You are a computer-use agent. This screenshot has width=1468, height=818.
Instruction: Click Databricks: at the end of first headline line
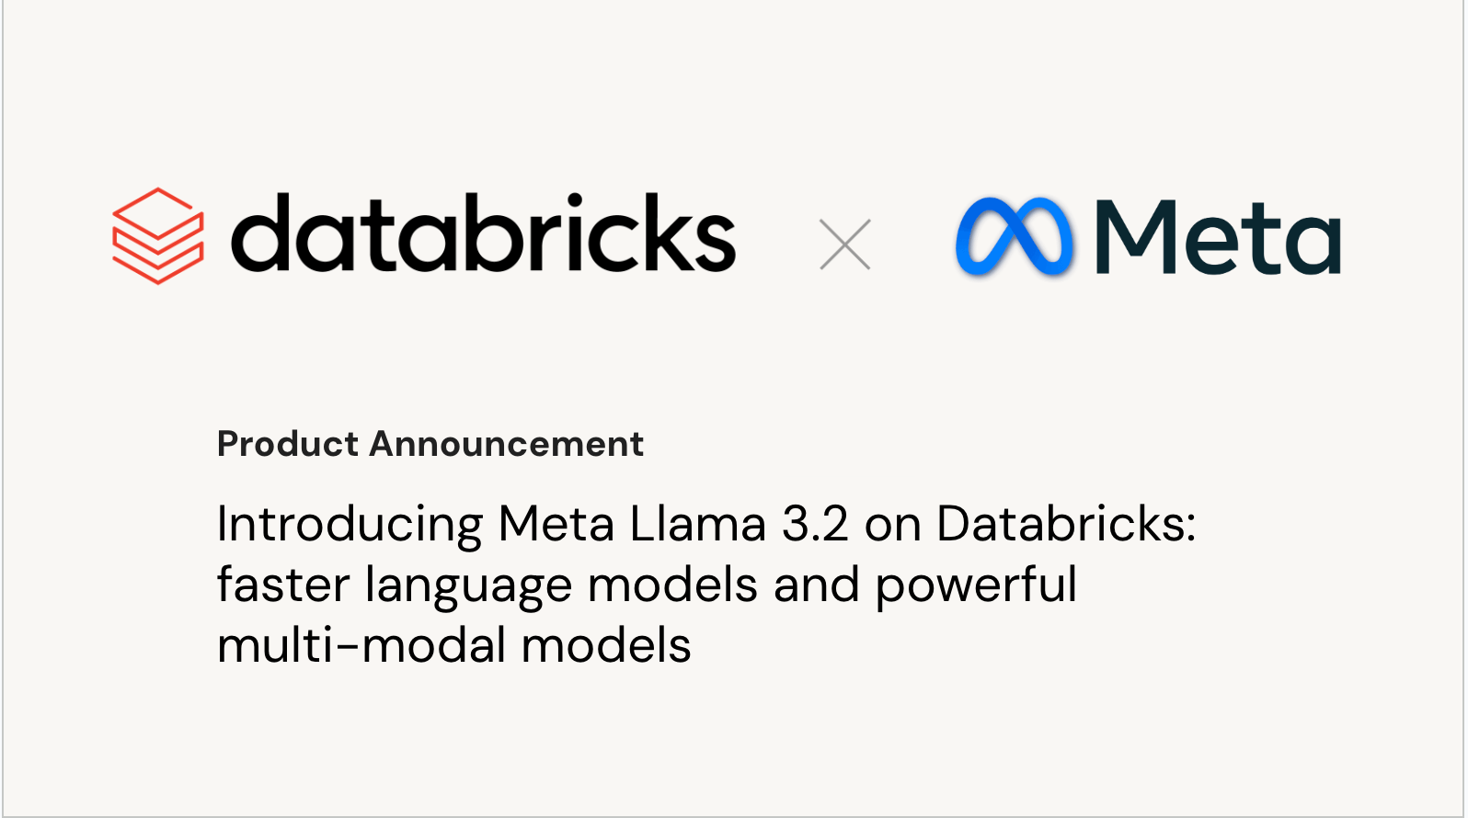(x=1066, y=525)
